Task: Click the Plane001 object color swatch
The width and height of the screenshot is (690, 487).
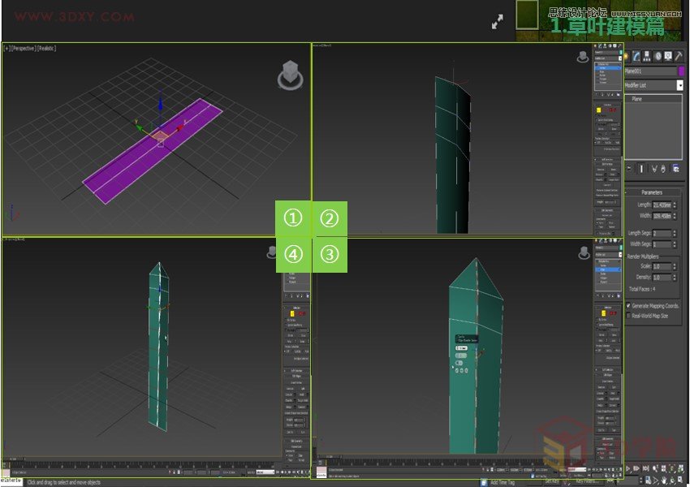Action: (x=682, y=71)
